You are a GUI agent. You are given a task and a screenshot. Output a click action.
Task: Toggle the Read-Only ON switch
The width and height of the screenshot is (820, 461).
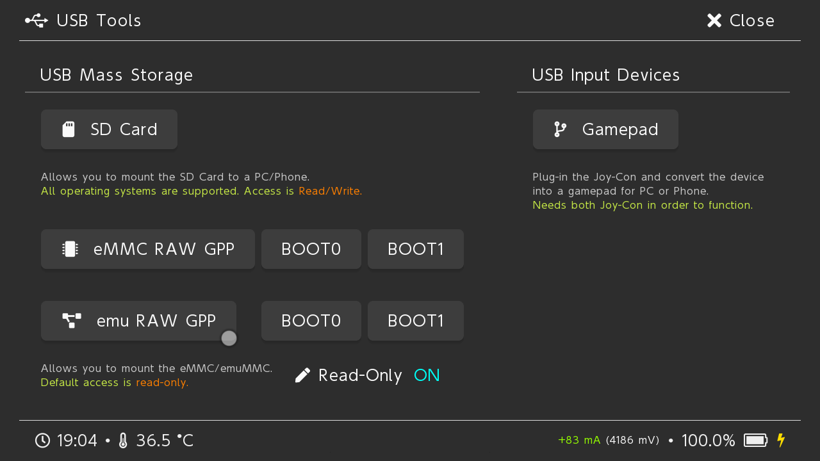click(368, 375)
